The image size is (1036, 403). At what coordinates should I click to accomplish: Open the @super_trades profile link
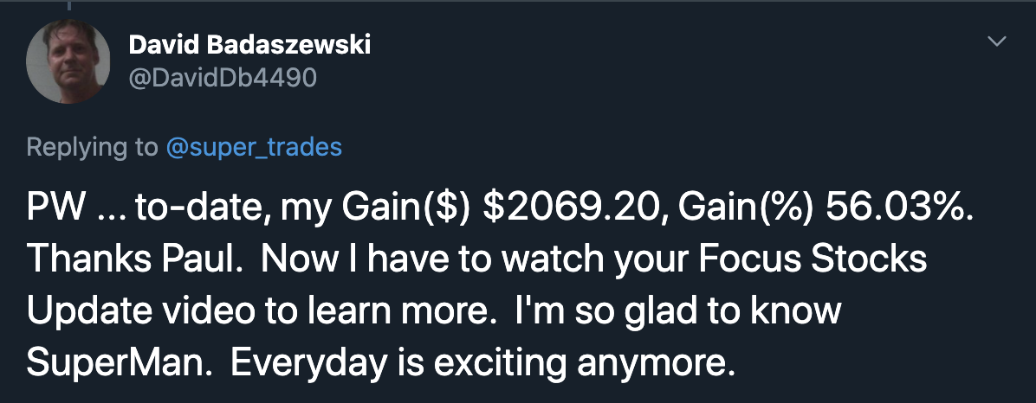(x=254, y=147)
